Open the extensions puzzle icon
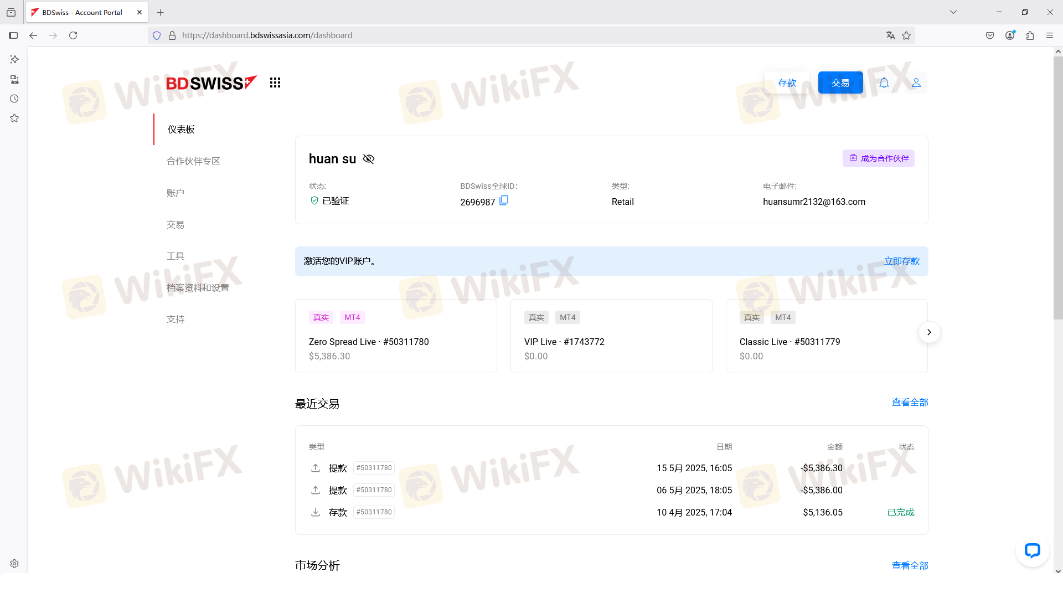Viewport: 1063px width, 598px height. tap(1030, 35)
